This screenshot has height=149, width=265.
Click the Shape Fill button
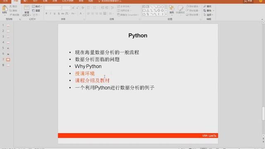(x=193, y=6)
